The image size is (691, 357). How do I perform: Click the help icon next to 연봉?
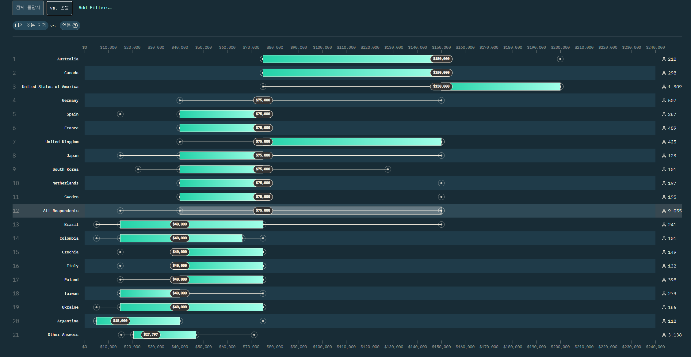(75, 25)
